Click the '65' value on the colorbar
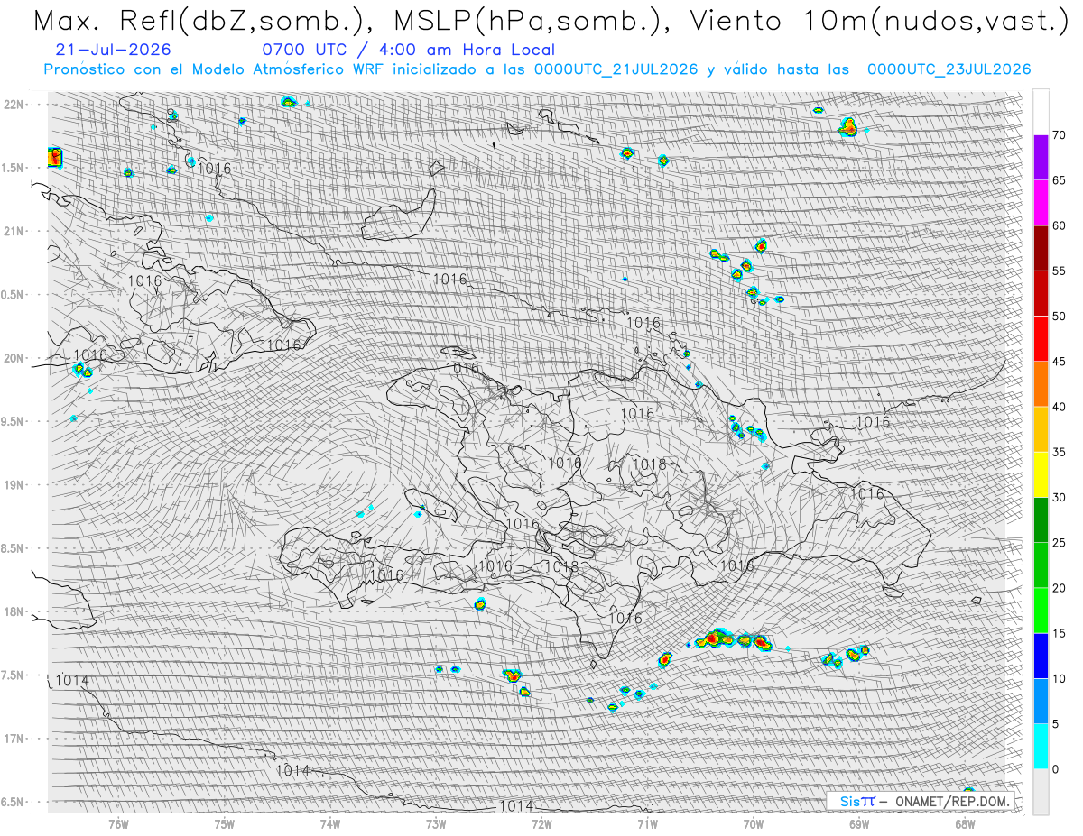Image resolution: width=1083 pixels, height=836 pixels. tap(1059, 180)
